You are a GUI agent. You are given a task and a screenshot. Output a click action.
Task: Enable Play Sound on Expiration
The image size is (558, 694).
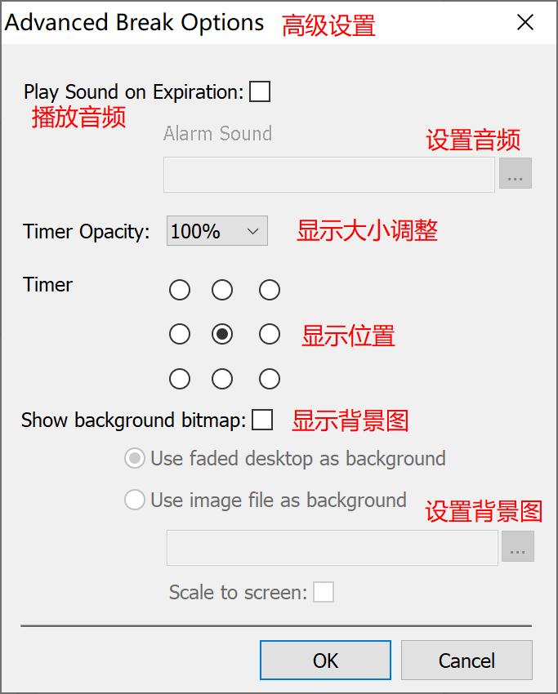click(261, 91)
